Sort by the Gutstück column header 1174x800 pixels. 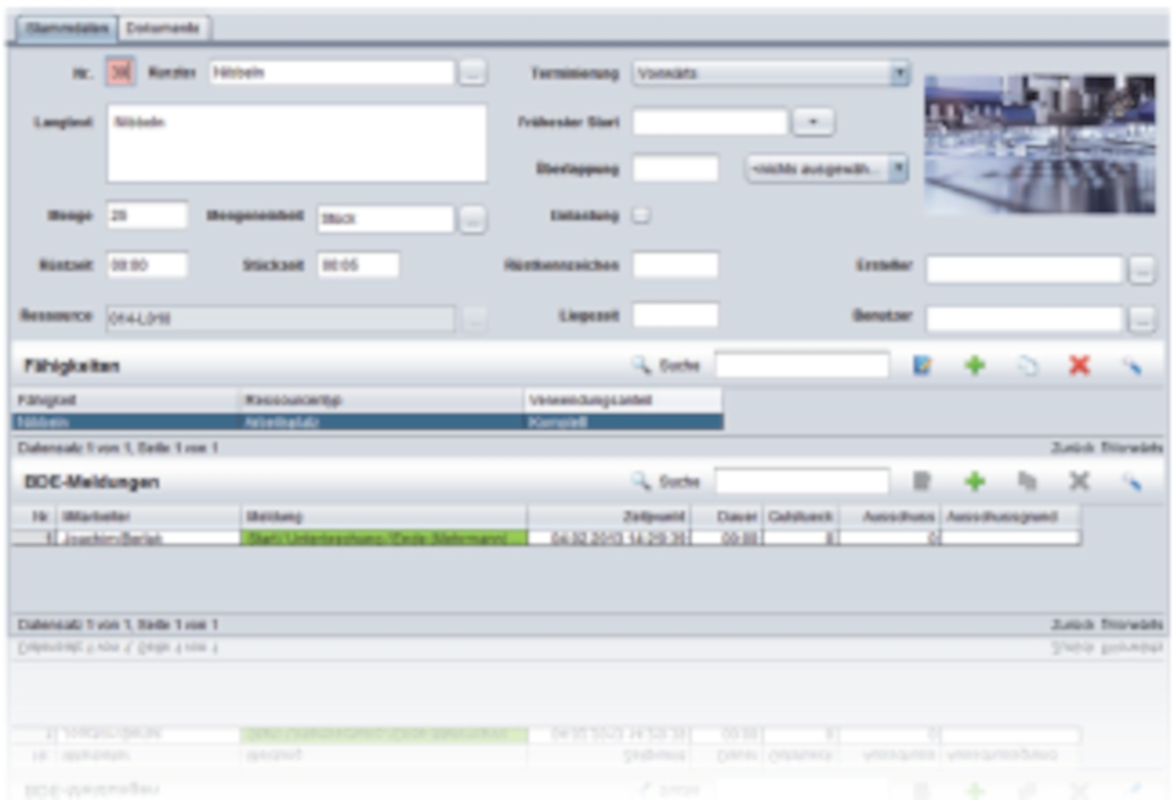(801, 517)
